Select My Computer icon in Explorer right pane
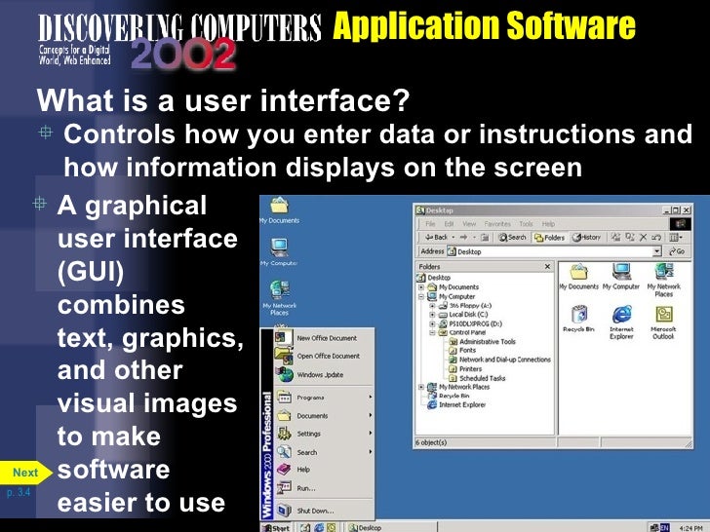 click(621, 277)
